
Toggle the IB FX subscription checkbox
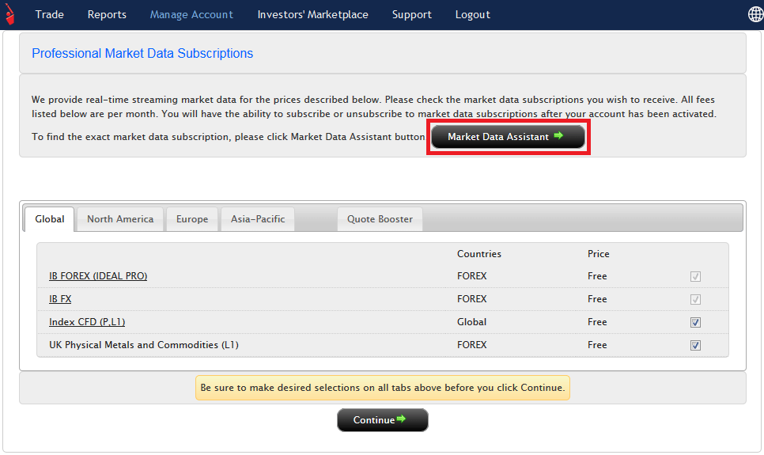coord(695,299)
